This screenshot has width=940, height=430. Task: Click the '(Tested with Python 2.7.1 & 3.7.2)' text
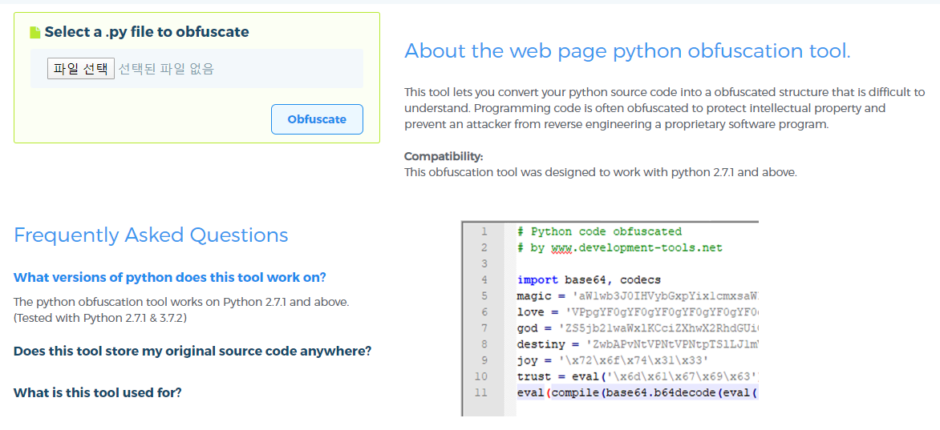[101, 318]
